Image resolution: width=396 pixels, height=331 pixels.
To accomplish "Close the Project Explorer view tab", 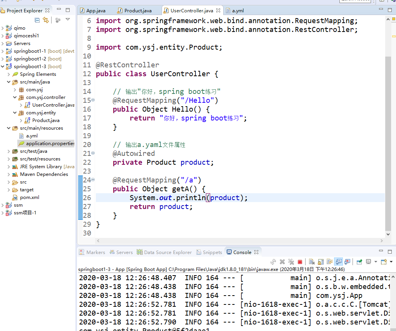I will pos(47,10).
